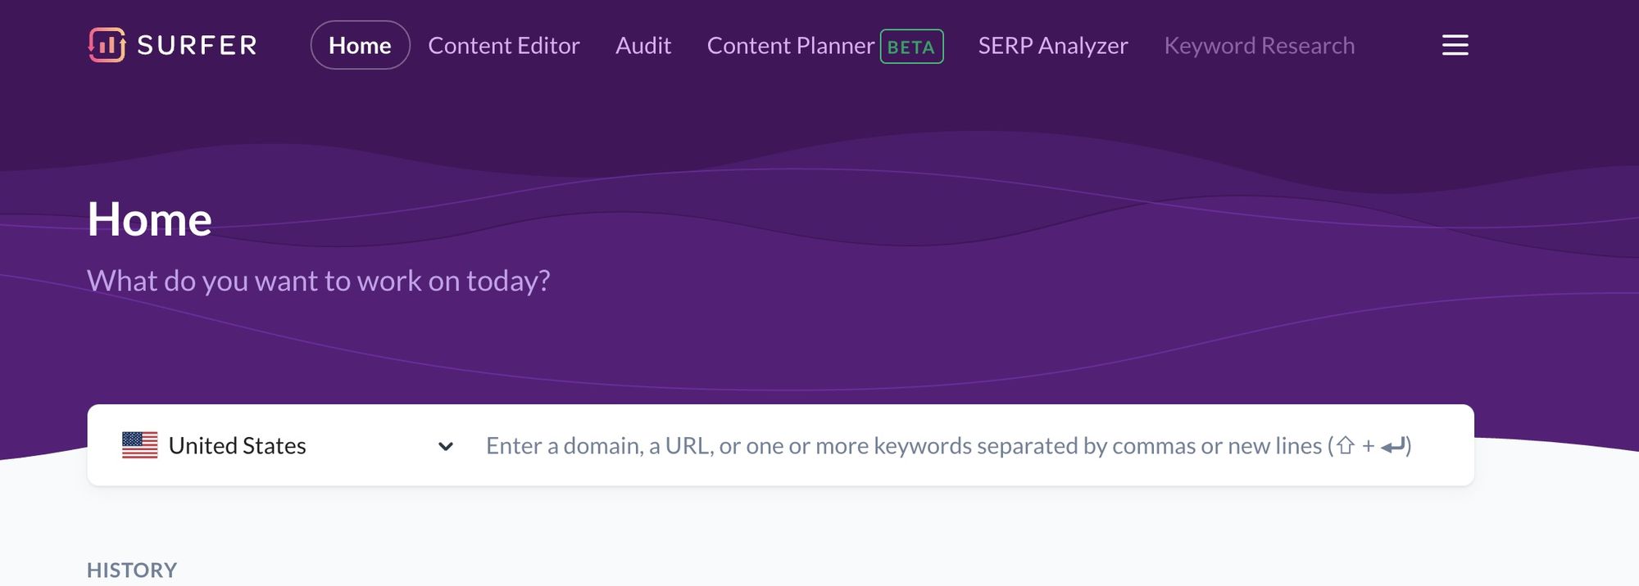Open Content Planner in navigation
The image size is (1639, 586).
[790, 45]
